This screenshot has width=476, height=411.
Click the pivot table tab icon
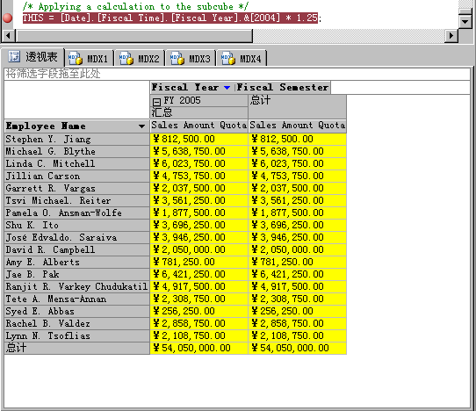coord(14,56)
